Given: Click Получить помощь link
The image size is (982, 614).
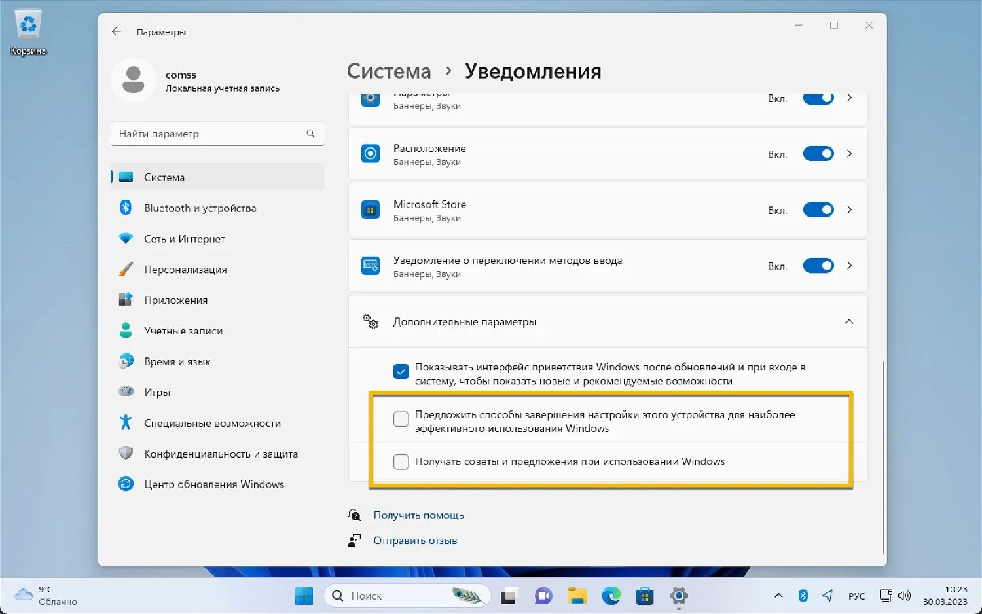Looking at the screenshot, I should pyautogui.click(x=419, y=515).
